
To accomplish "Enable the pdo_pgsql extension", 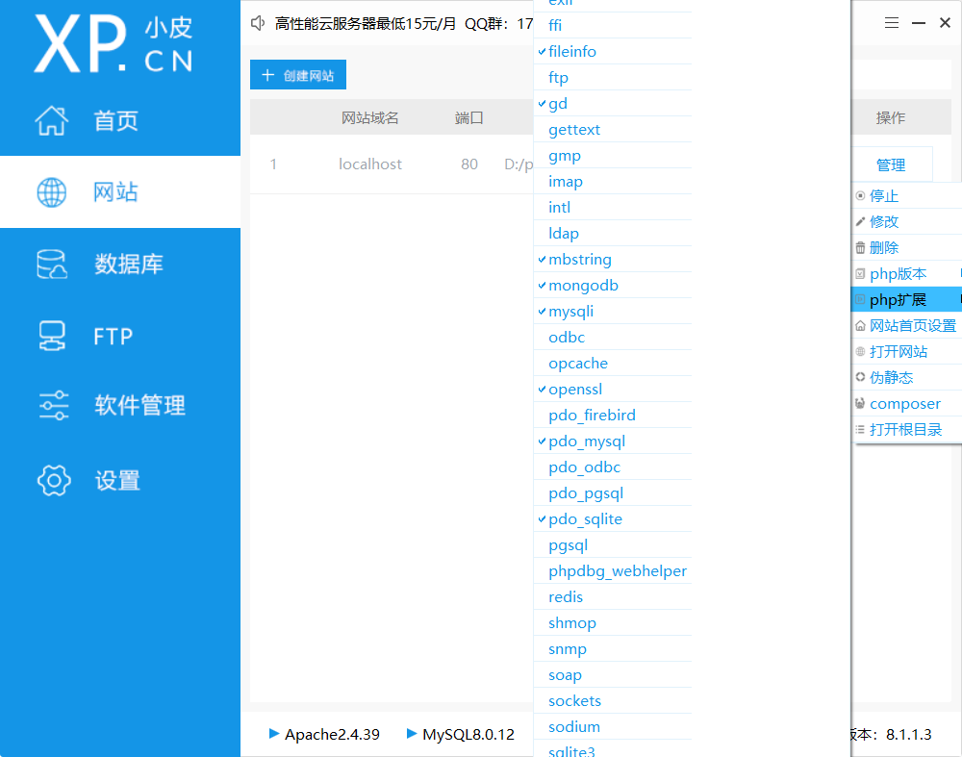I will pyautogui.click(x=613, y=492).
